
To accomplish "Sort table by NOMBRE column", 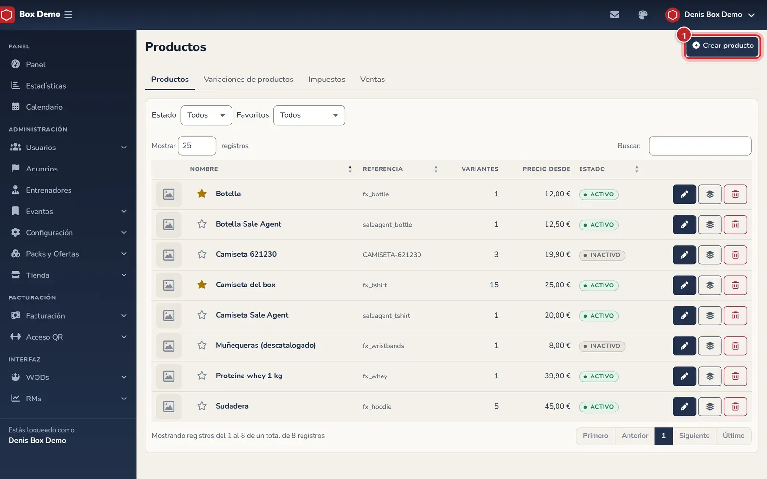I will tap(271, 169).
